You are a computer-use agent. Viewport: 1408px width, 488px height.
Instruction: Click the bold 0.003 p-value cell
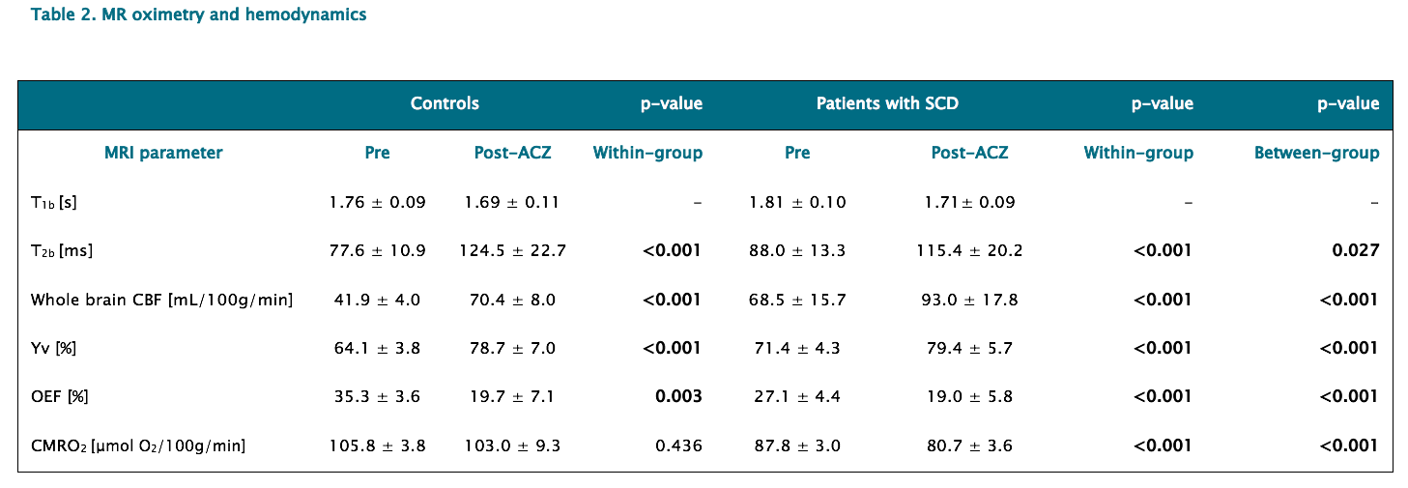tap(678, 396)
